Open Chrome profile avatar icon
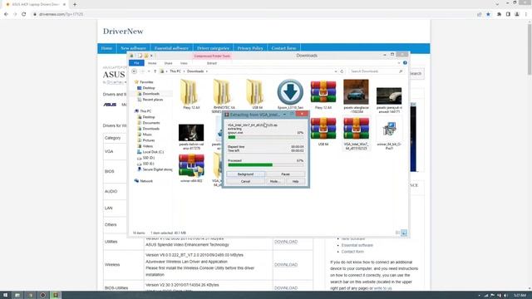The image size is (532, 299). tap(517, 14)
